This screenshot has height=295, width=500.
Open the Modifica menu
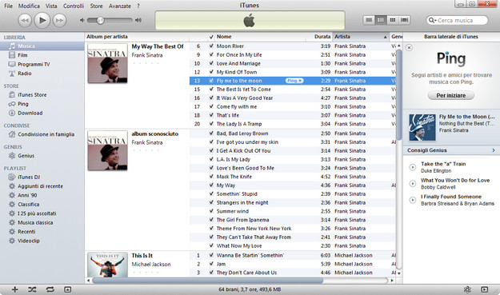29,6
